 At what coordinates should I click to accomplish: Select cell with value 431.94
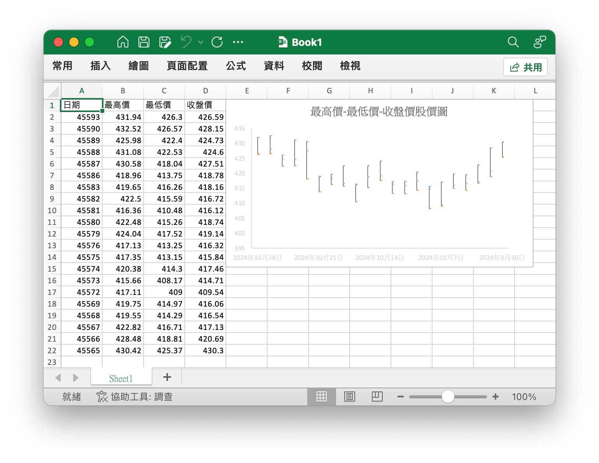(123, 117)
